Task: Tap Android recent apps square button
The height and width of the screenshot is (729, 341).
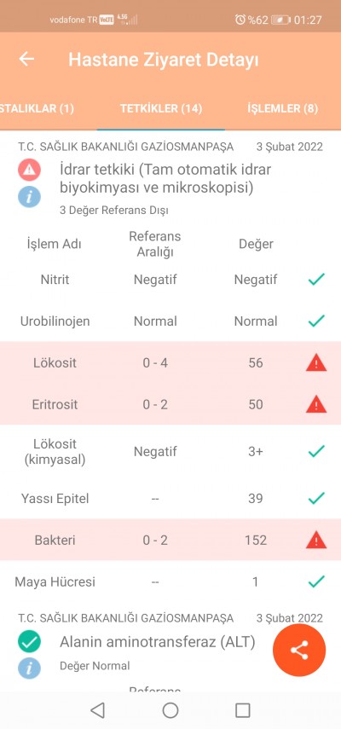Action: 242,710
